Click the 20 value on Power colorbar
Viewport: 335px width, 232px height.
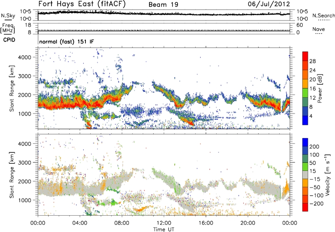(312, 80)
